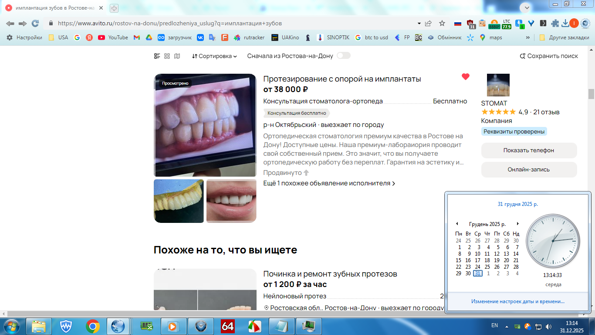Open the 'btc to usd' bookmark

pyautogui.click(x=372, y=38)
